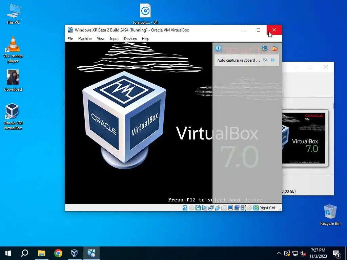Select the download image file on desktop

[13, 81]
